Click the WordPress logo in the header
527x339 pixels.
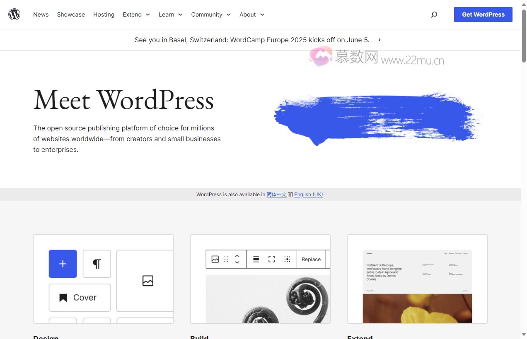coord(14,14)
